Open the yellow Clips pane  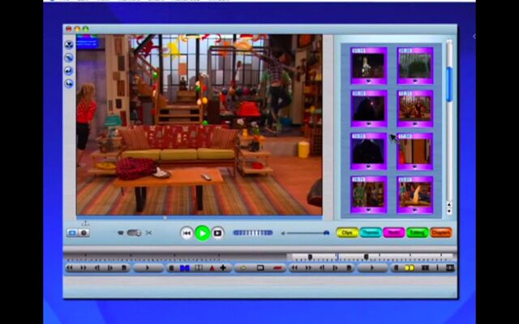(x=347, y=232)
